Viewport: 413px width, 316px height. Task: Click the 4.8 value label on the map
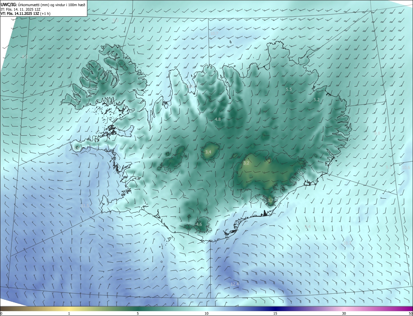point(218,119)
